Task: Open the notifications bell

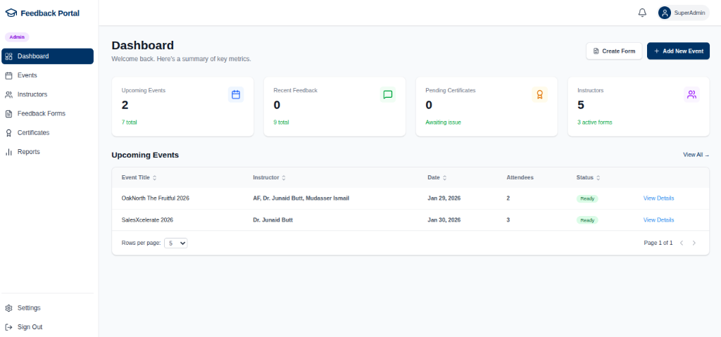Action: point(642,13)
